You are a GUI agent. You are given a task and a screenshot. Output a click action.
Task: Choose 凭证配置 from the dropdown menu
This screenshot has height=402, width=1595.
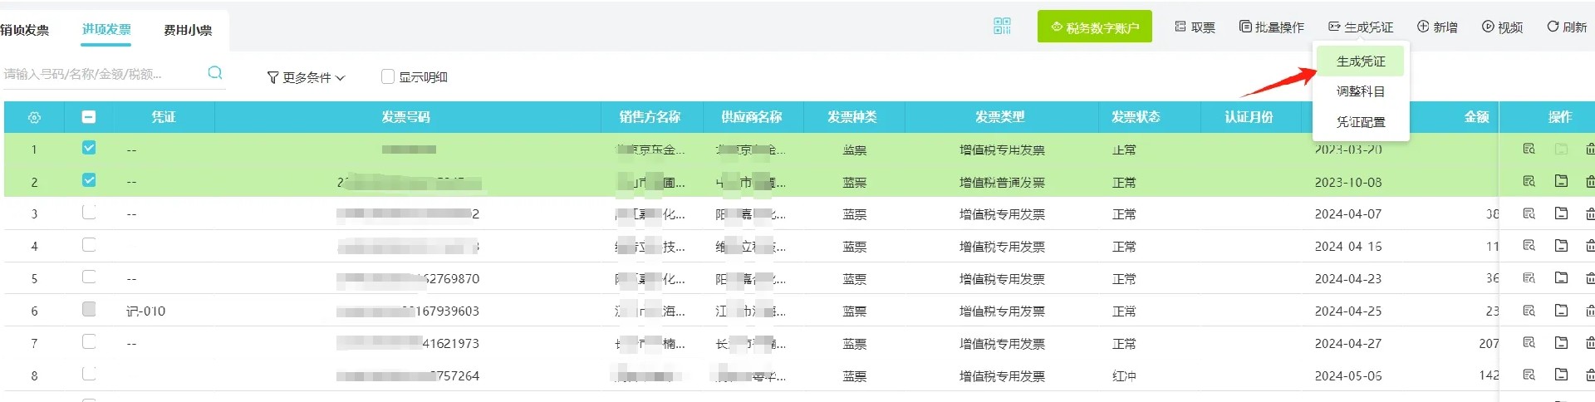coord(1361,122)
